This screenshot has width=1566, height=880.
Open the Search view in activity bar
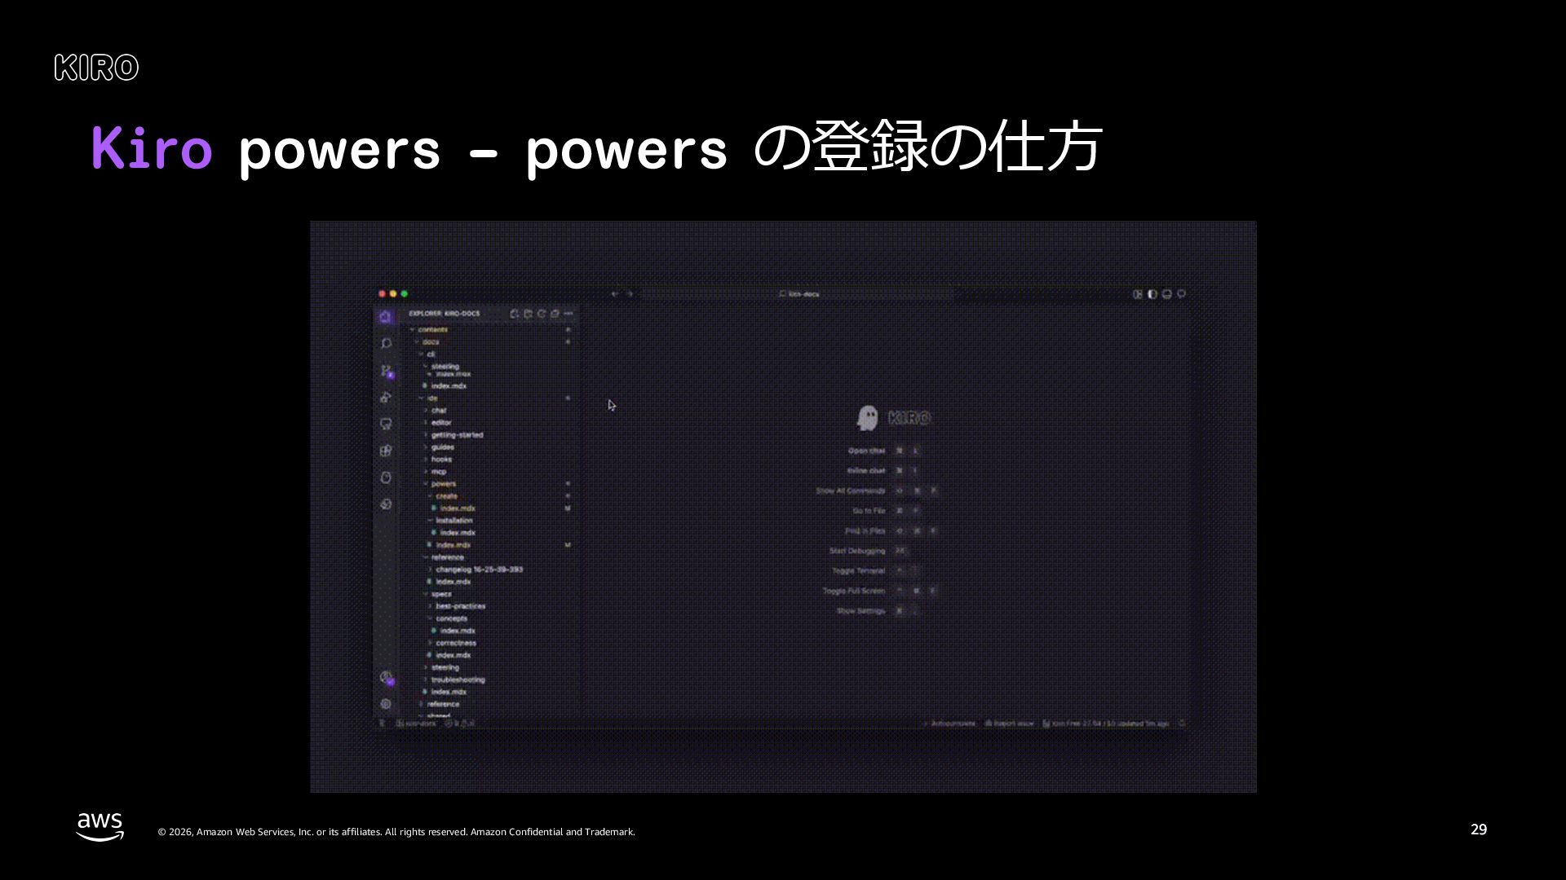click(x=386, y=344)
